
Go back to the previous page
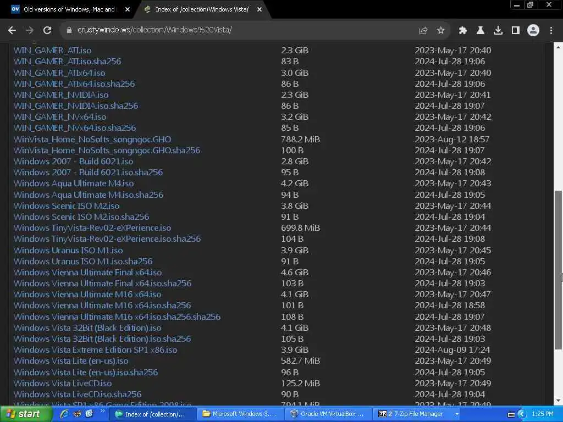pyautogui.click(x=12, y=31)
